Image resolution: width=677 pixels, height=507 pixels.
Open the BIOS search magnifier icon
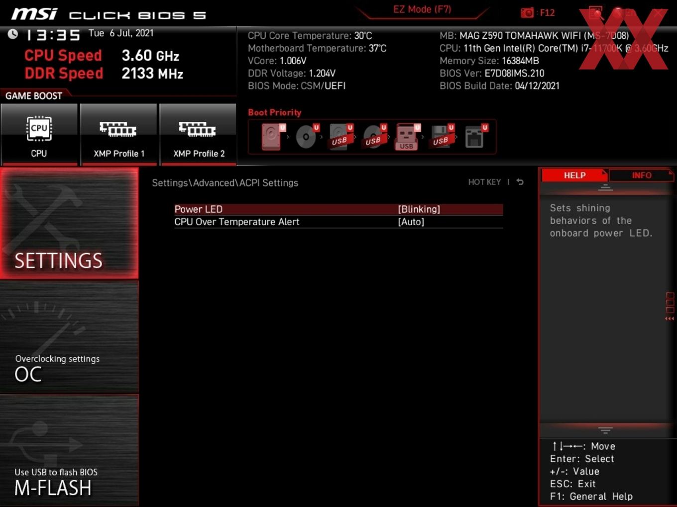point(595,12)
